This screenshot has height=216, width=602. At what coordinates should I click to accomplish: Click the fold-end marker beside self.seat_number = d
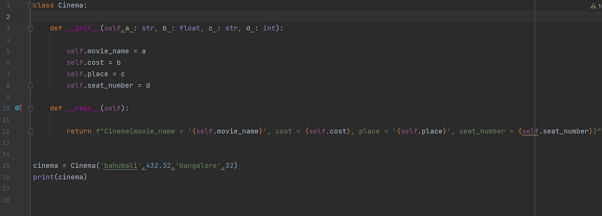[30, 85]
